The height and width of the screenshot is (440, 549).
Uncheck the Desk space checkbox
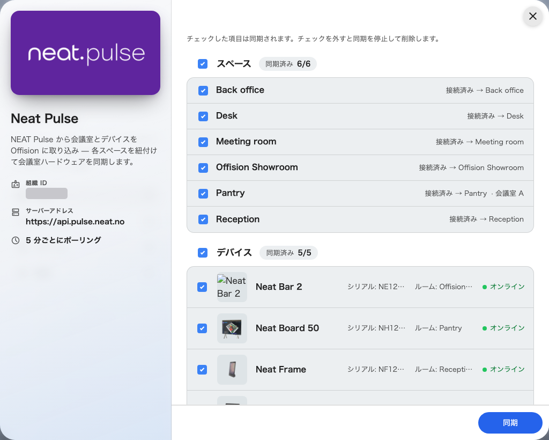203,116
